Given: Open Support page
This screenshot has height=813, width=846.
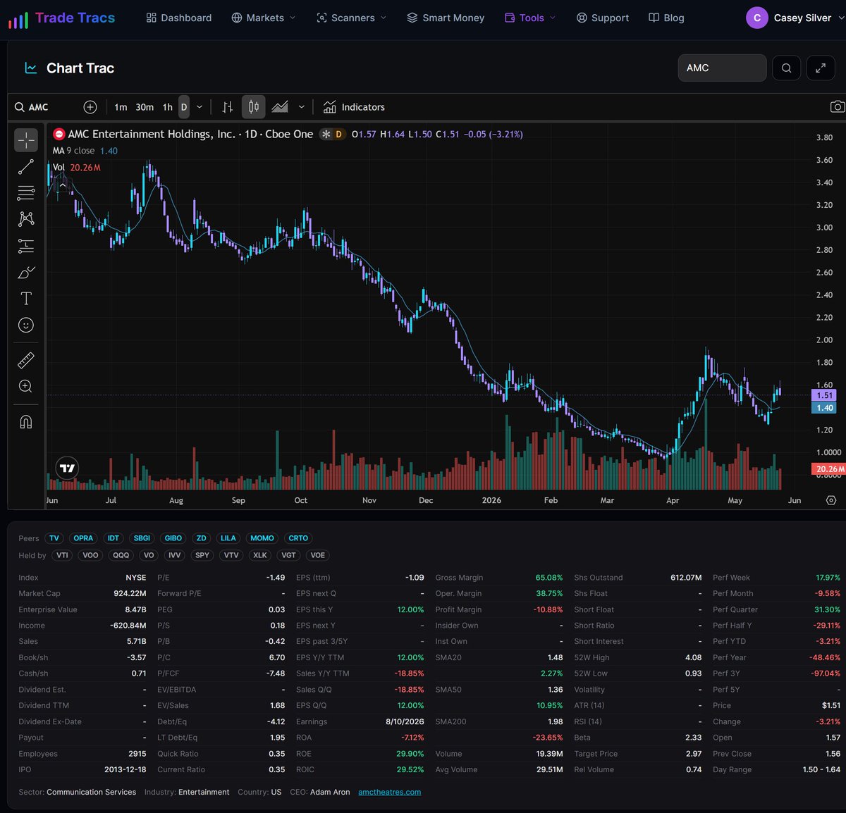Looking at the screenshot, I should 603,18.
